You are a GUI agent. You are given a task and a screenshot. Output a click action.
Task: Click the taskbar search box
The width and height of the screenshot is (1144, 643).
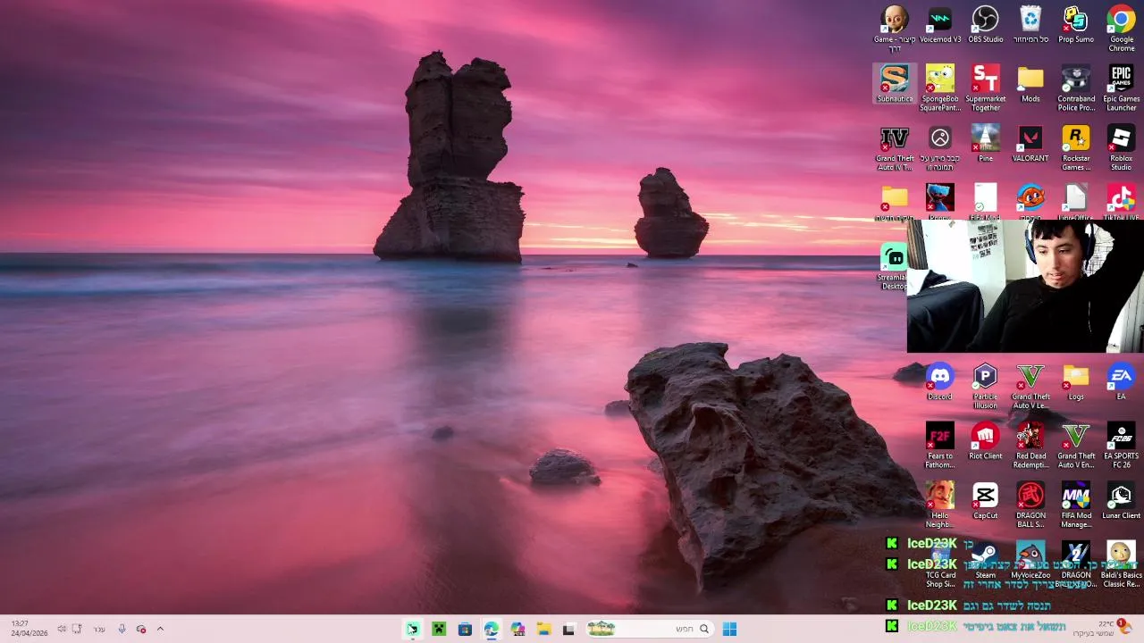click(650, 629)
